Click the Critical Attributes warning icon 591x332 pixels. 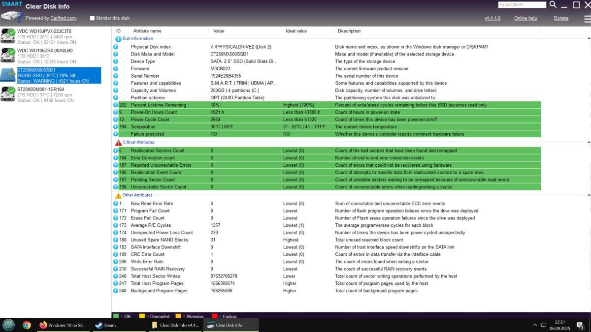click(118, 143)
